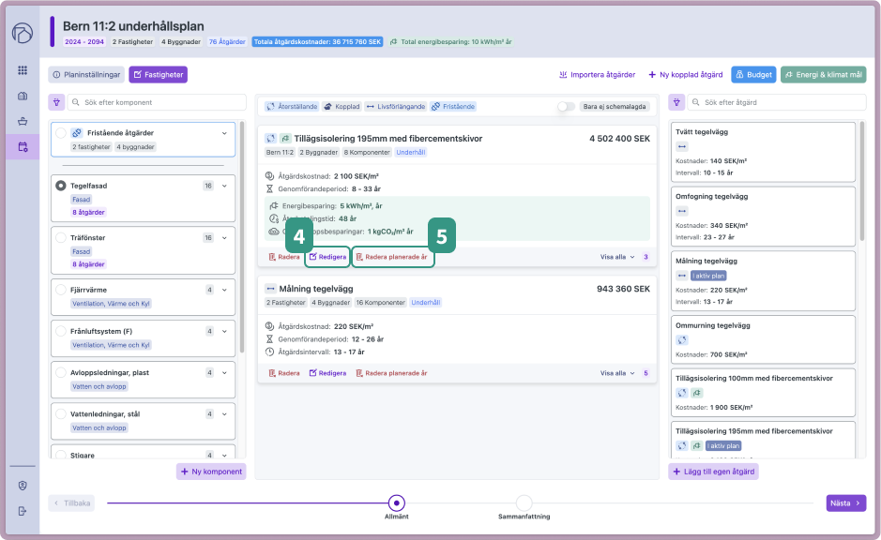Open Energi & klimat mål

tap(823, 75)
